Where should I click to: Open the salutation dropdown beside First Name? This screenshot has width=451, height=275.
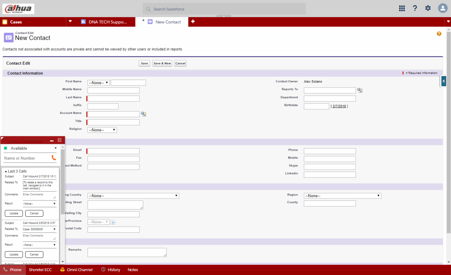pos(99,83)
